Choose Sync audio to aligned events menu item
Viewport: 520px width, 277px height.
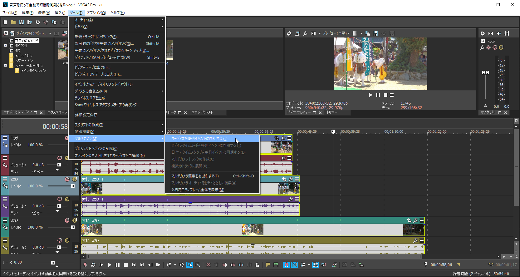(x=212, y=139)
